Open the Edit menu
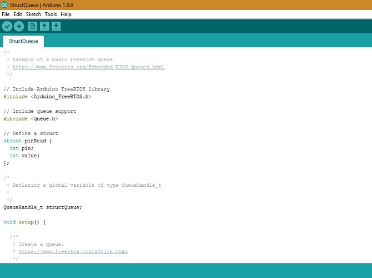The image size is (372, 278). (18, 14)
